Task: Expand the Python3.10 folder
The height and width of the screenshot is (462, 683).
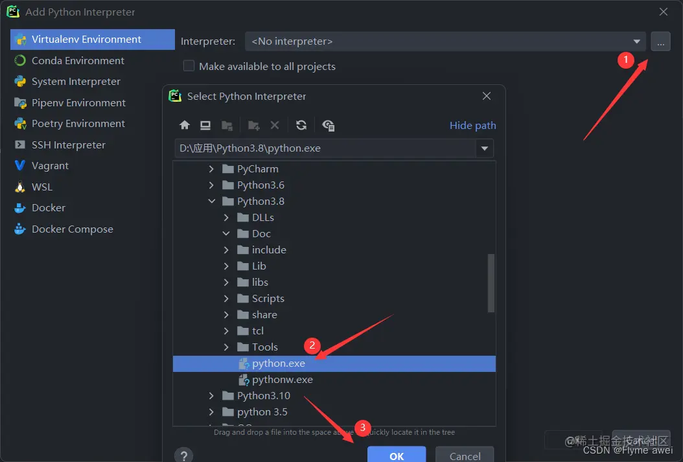Action: [x=211, y=396]
